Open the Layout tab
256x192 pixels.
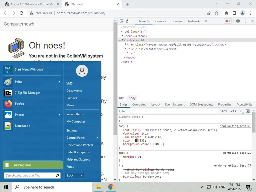156,104
